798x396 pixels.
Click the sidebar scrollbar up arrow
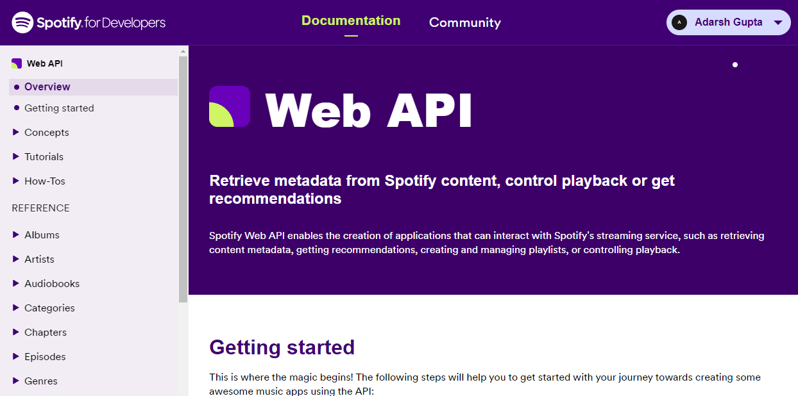(x=183, y=51)
